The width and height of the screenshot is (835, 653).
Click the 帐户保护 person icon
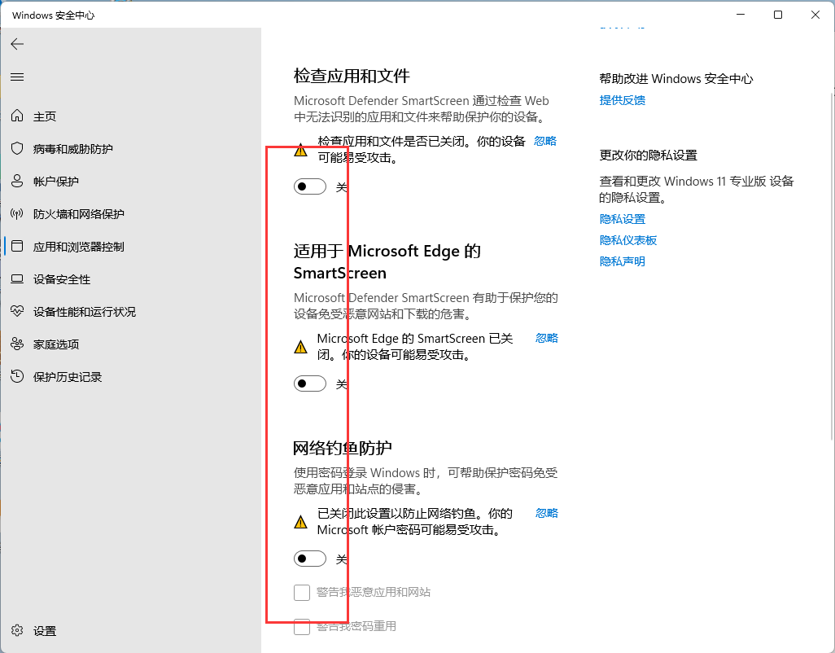17,182
